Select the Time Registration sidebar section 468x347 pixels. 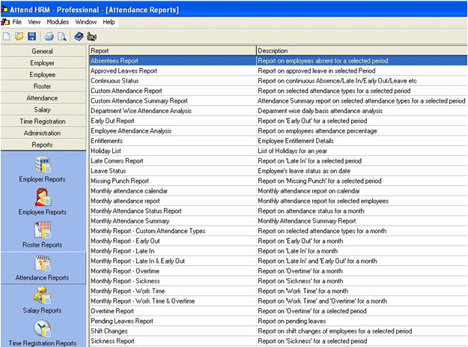coord(43,121)
